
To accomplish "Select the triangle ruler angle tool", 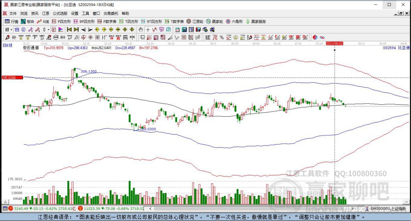I will (x=77, y=37).
